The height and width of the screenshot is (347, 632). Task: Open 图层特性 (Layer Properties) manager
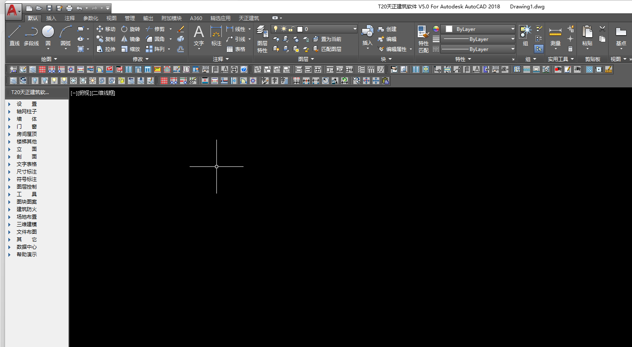pos(262,38)
